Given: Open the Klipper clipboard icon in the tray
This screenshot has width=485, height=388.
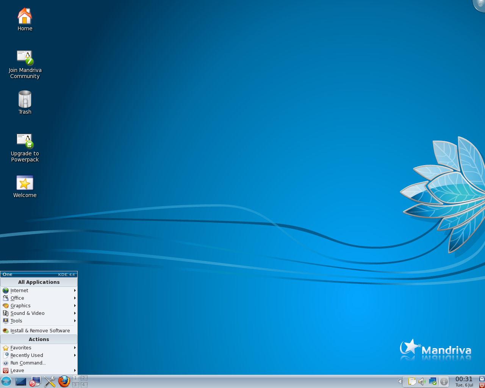Looking at the screenshot, I should (x=412, y=381).
